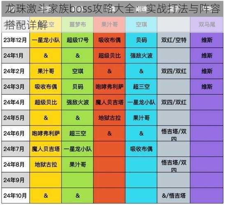The height and width of the screenshot is (205, 225).
Task: Click the red & cell in 24年2月 row
Action: pos(109,71)
